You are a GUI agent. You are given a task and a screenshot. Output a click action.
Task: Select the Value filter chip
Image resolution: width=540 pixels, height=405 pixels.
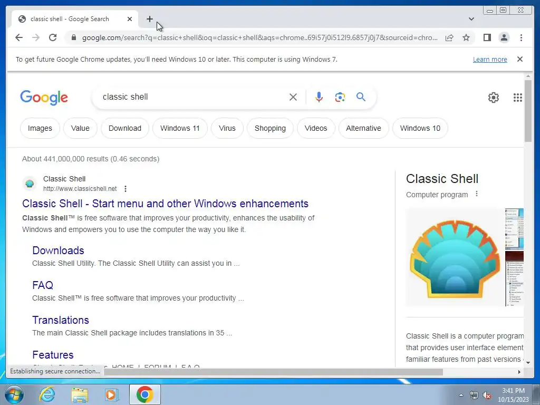tap(80, 128)
